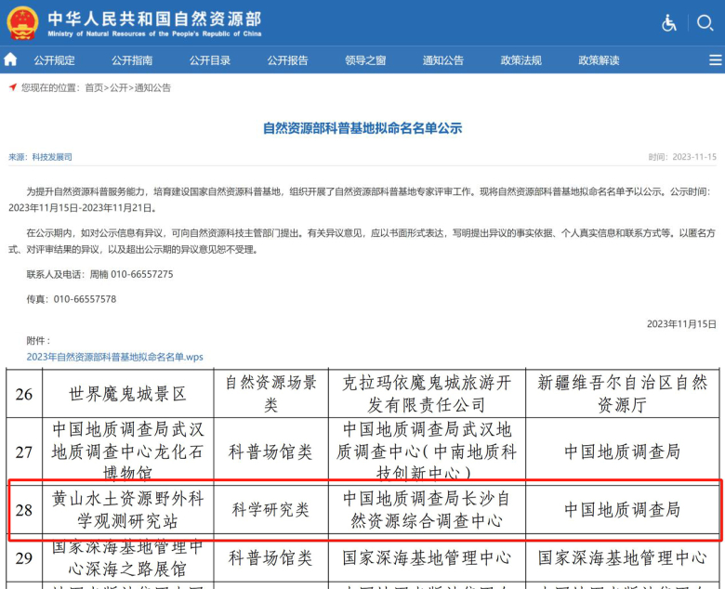Click the article title 自然资源部科普基地拟命名名单公示

[x=362, y=128]
